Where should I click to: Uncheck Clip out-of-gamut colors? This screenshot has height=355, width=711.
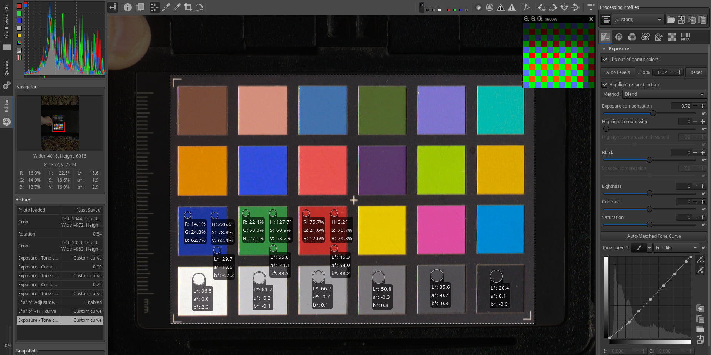pos(605,60)
